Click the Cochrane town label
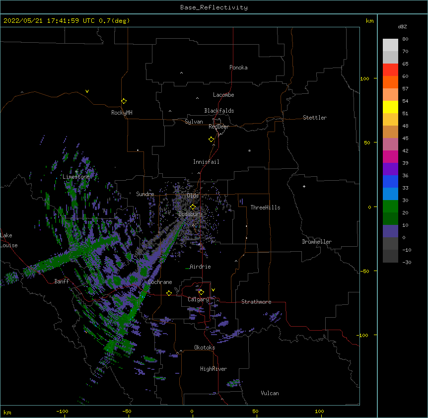Image resolution: width=428 pixels, height=418 pixels. (160, 282)
